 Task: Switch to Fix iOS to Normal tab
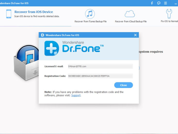(169, 21)
